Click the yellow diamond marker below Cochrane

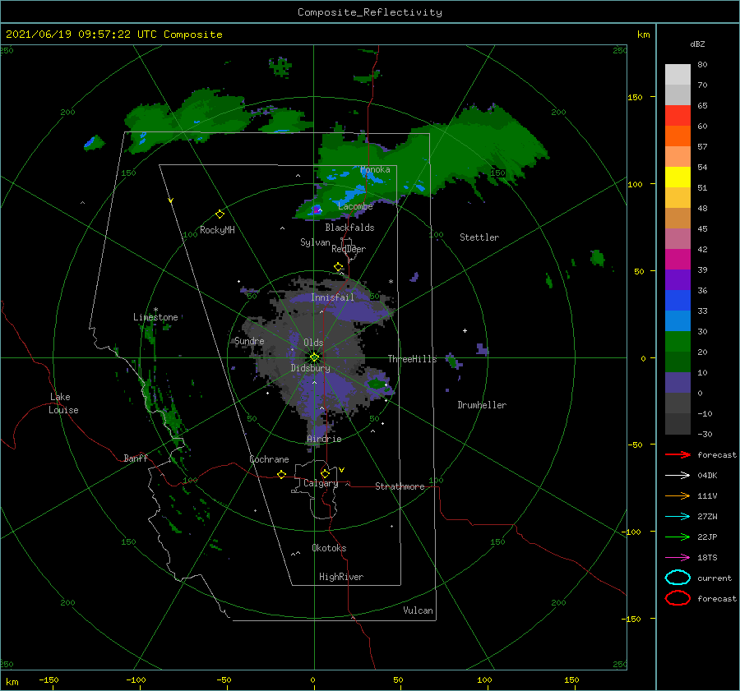point(281,474)
